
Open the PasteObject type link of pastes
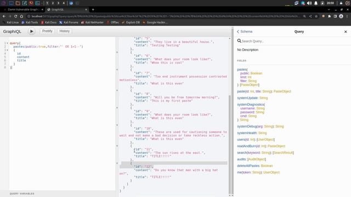pos(250,85)
